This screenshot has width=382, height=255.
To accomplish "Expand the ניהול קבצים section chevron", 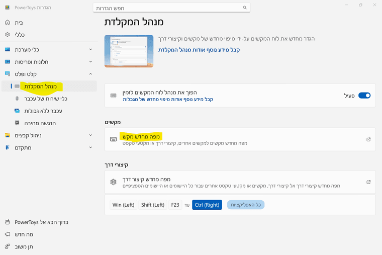I will pos(90,135).
